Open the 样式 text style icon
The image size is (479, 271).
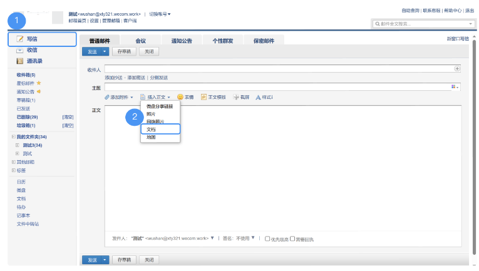pyautogui.click(x=258, y=97)
